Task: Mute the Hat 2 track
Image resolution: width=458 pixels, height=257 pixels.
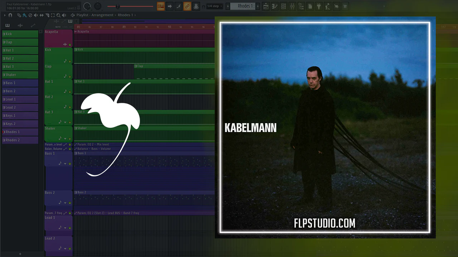Action: tap(70, 107)
